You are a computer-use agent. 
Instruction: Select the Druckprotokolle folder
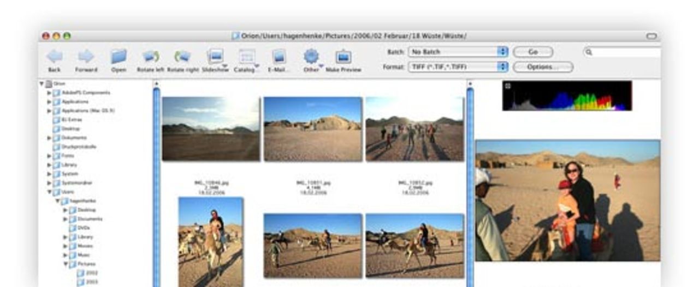pos(75,146)
